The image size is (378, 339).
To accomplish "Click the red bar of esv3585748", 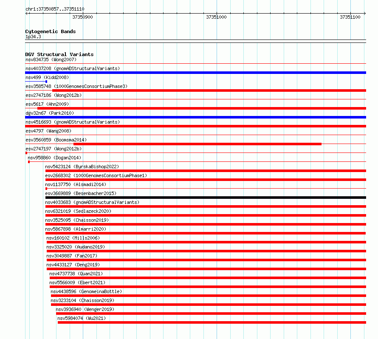I will coord(209,90).
